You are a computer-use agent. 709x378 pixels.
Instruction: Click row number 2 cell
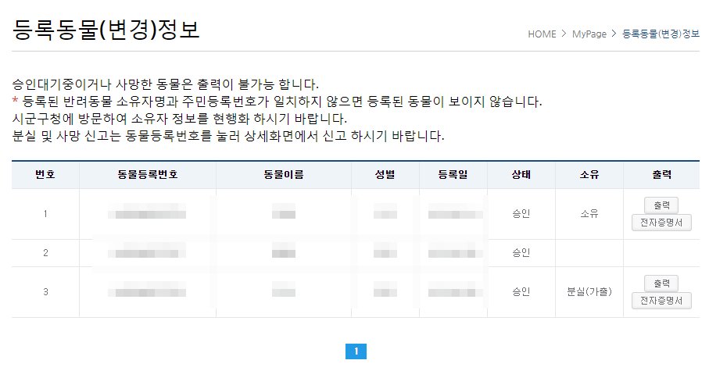pos(45,253)
